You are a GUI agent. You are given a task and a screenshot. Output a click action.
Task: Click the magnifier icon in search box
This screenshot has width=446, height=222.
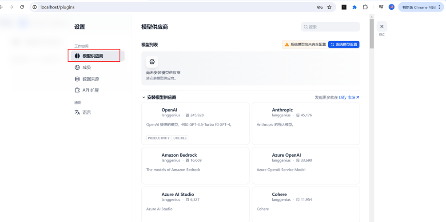pos(306,27)
